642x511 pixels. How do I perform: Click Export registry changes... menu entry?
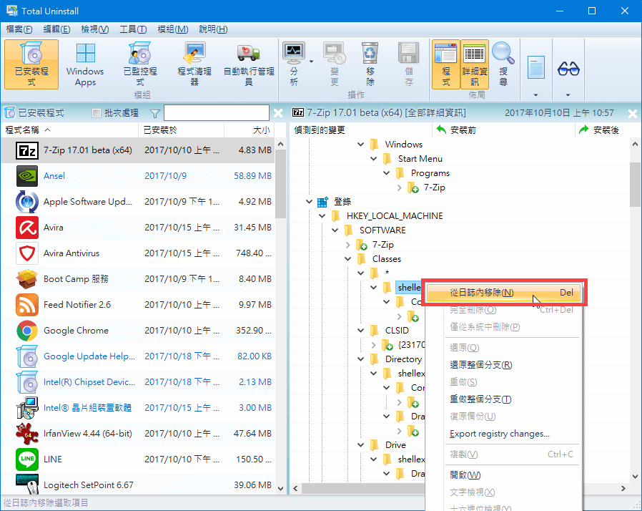tap(499, 434)
